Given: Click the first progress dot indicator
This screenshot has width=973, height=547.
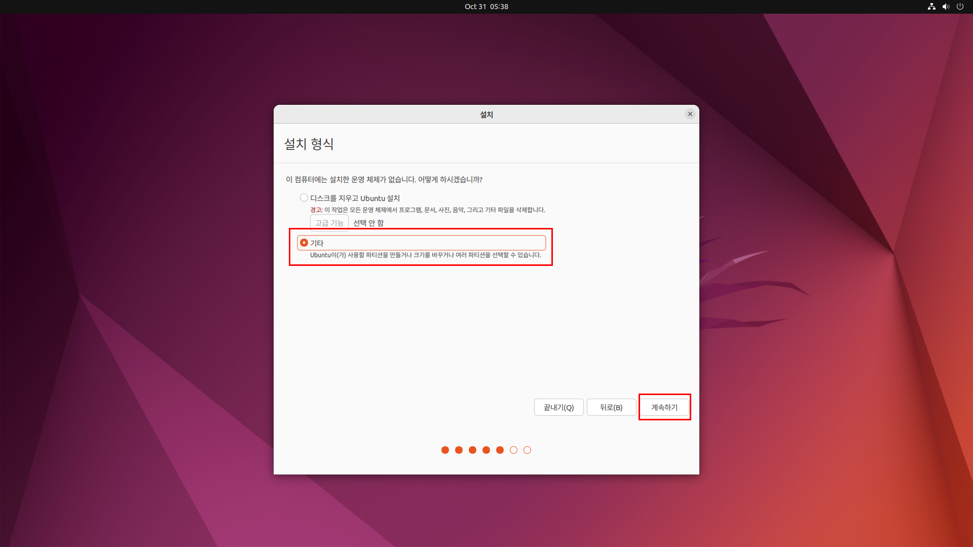Looking at the screenshot, I should (445, 450).
